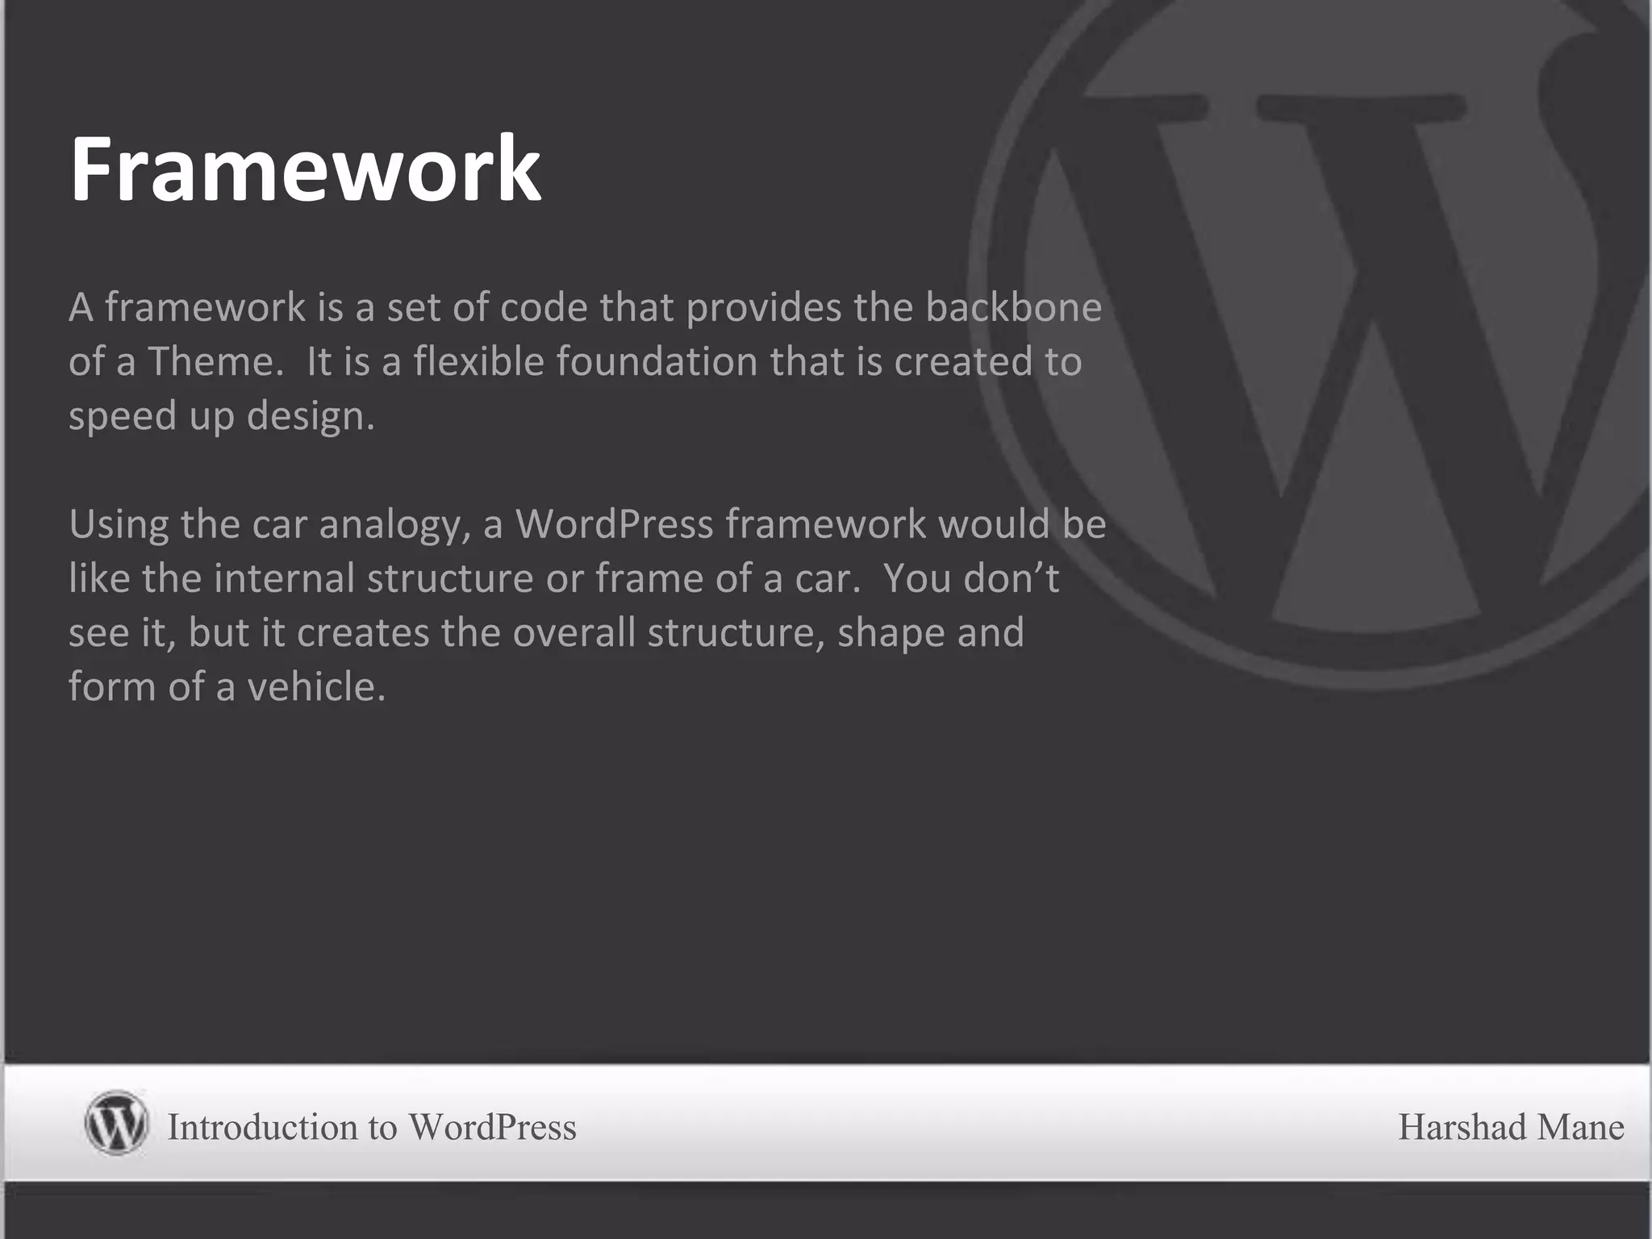Image resolution: width=1652 pixels, height=1239 pixels.
Task: Click the "Harshad Mane" author name
Action: click(x=1511, y=1127)
